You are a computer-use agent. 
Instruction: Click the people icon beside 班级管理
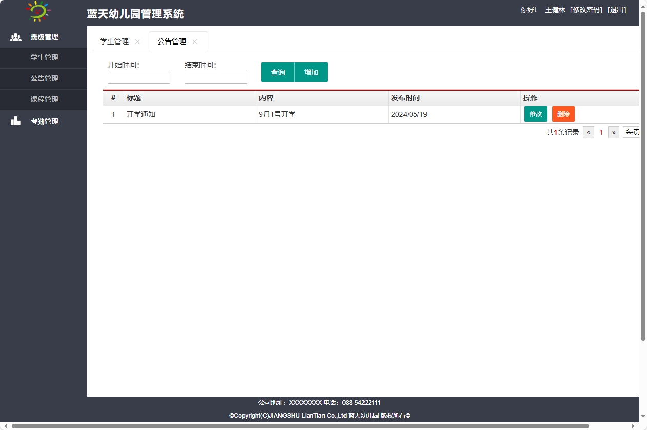pos(15,36)
